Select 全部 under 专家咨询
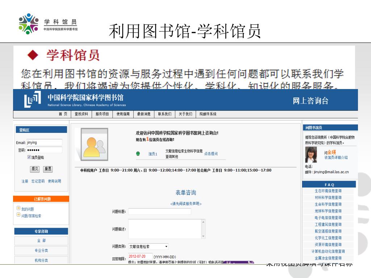Image resolution: width=371 pixels, height=278 pixels. [41, 241]
